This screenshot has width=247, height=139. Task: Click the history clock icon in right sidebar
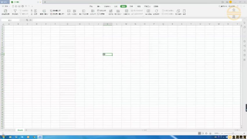coord(244,50)
